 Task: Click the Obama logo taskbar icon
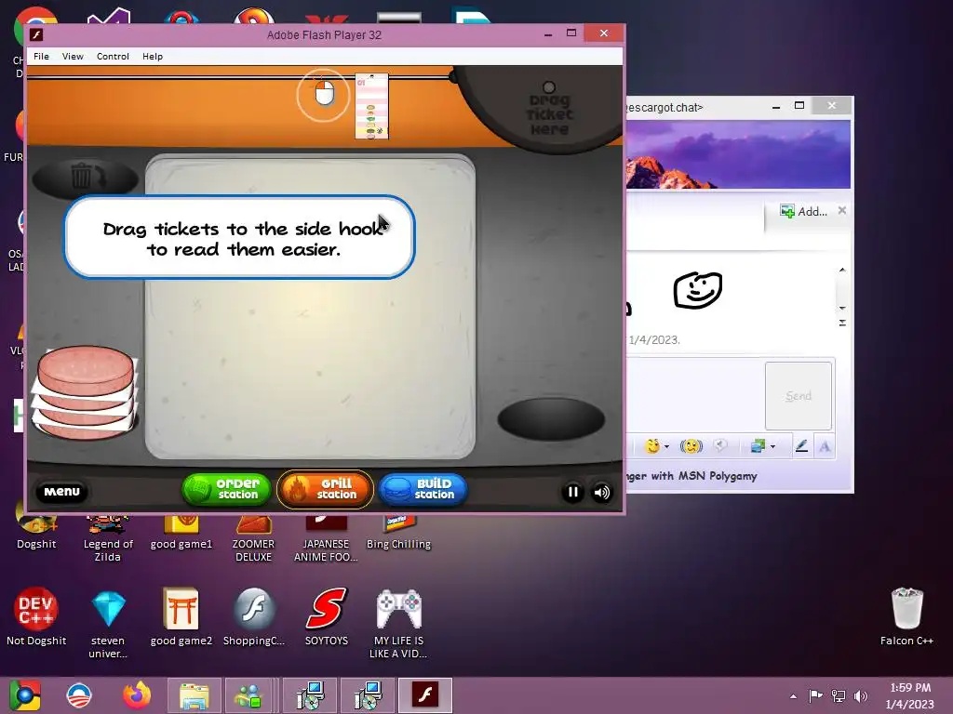tap(79, 695)
